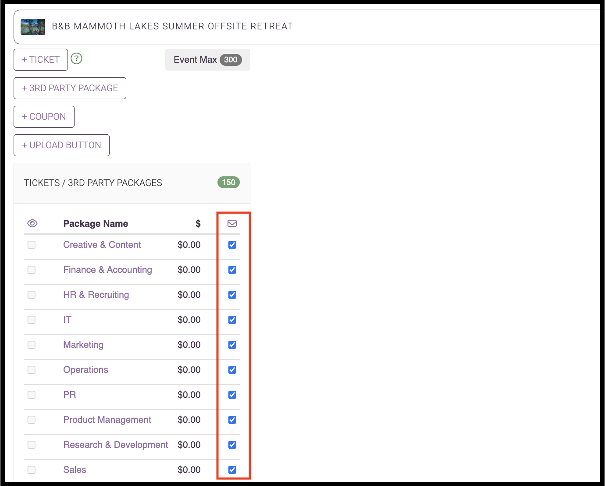The image size is (605, 486).
Task: Uncheck email checkbox for Product Management
Action: pyautogui.click(x=232, y=420)
